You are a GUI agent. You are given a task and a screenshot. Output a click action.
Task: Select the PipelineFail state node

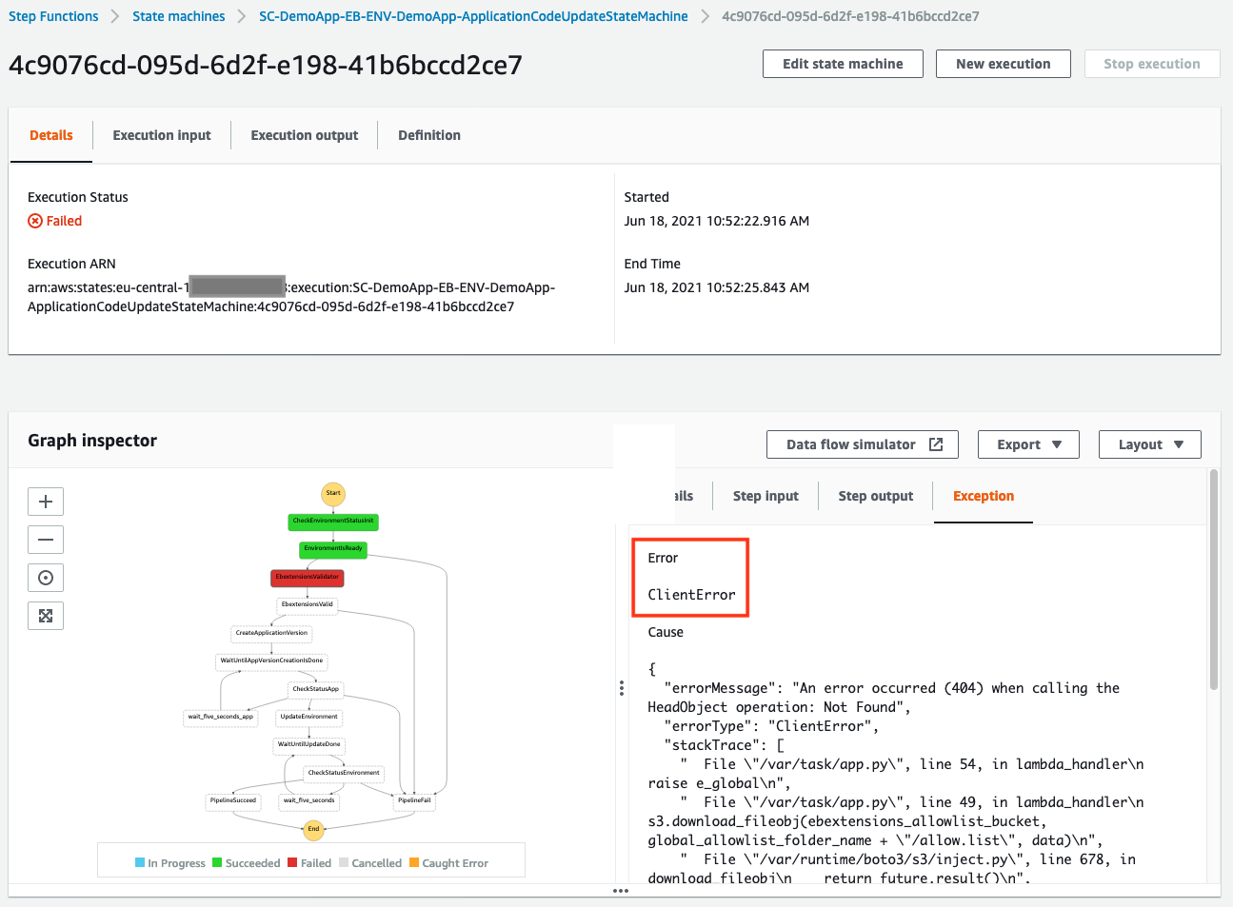coord(415,801)
